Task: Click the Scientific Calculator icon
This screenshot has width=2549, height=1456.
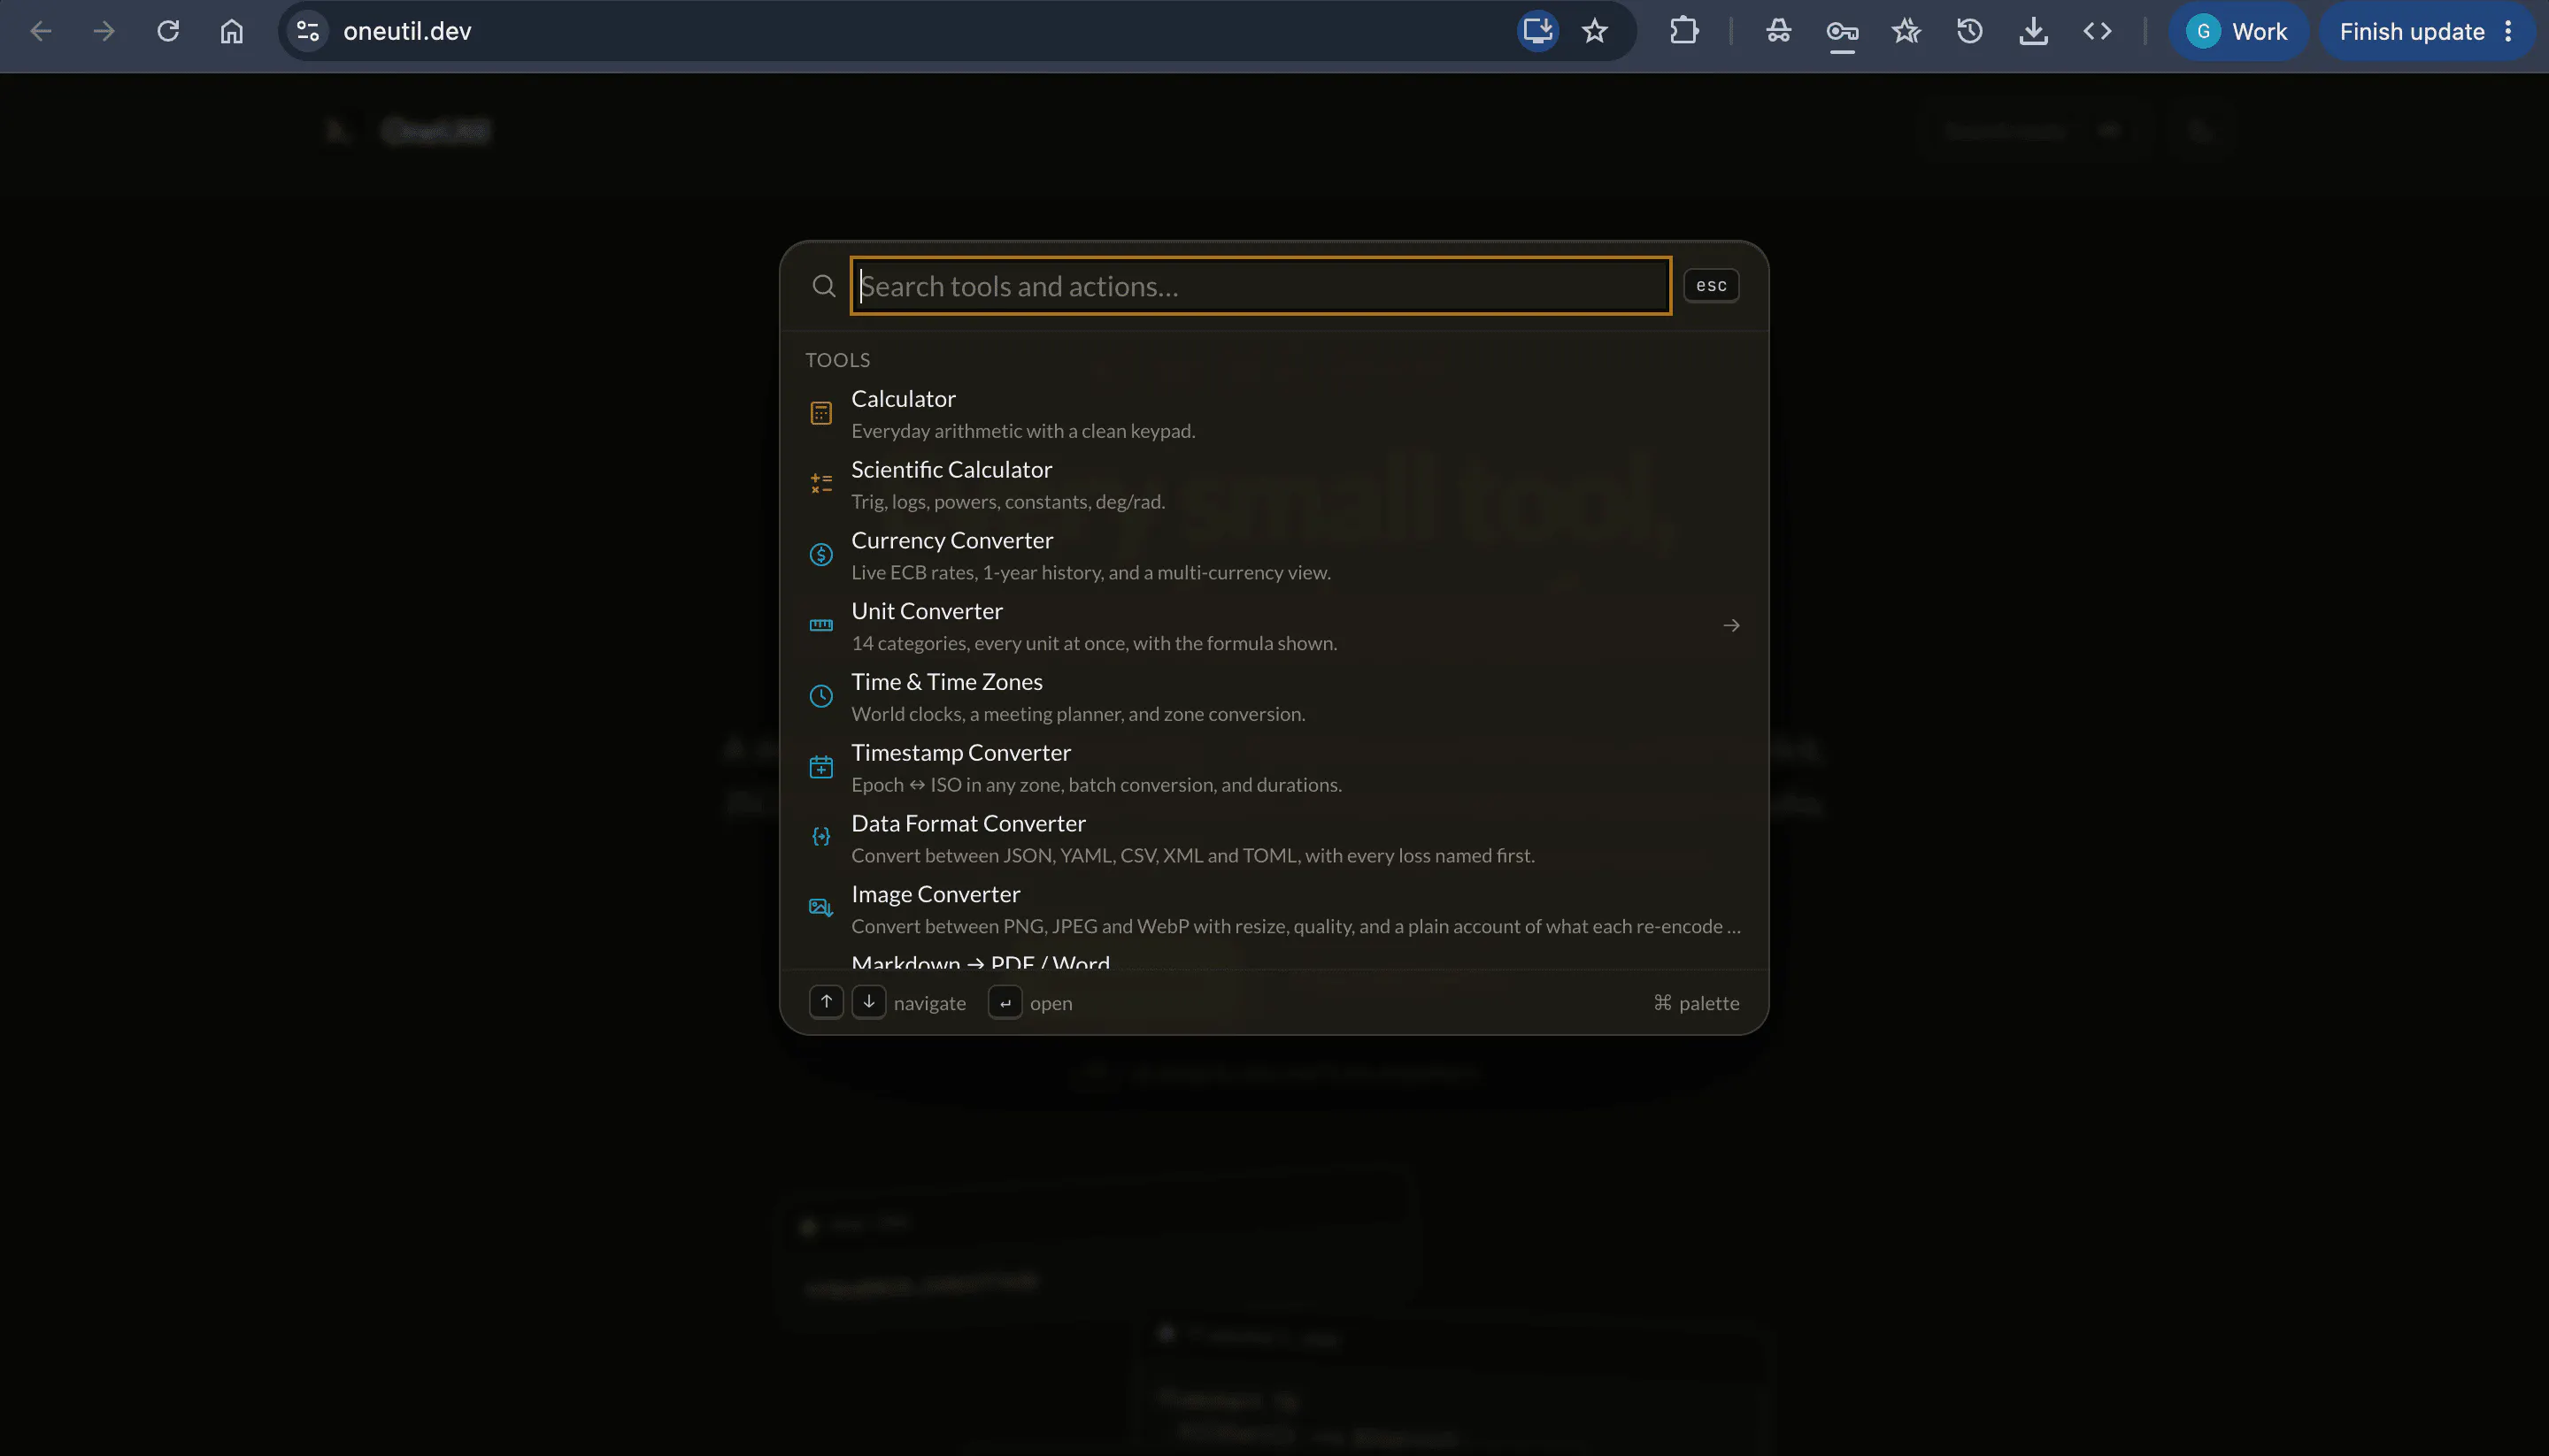Action: coord(820,484)
